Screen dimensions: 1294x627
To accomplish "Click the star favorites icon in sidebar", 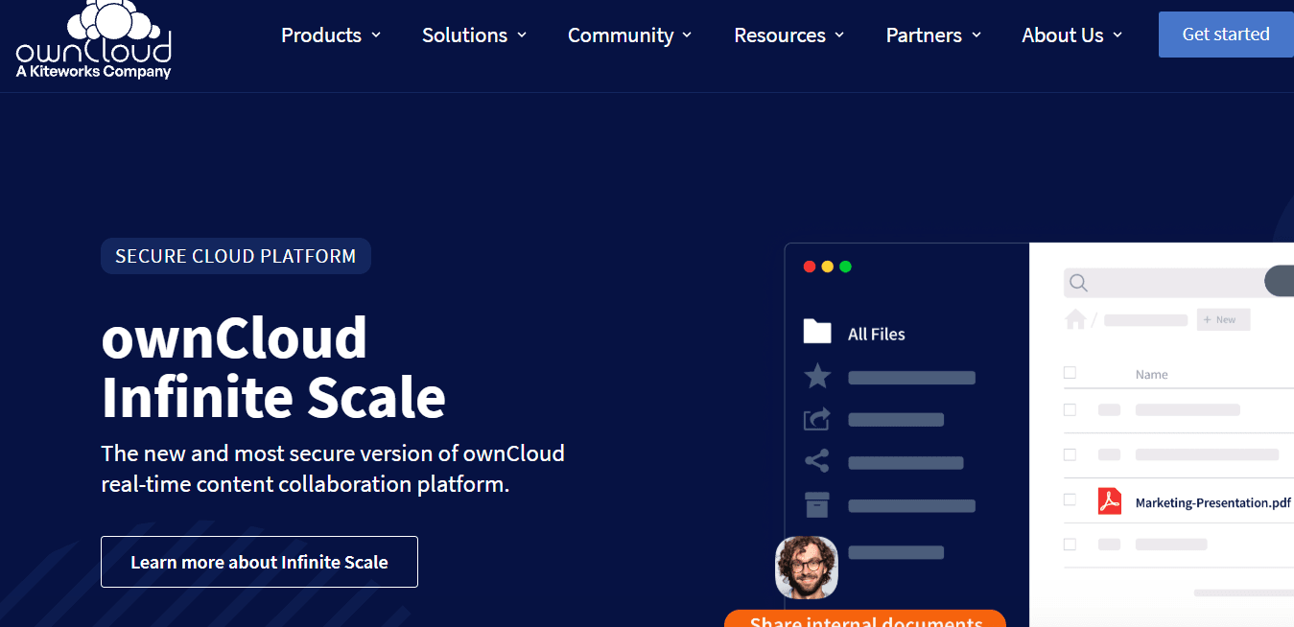I will 817,376.
